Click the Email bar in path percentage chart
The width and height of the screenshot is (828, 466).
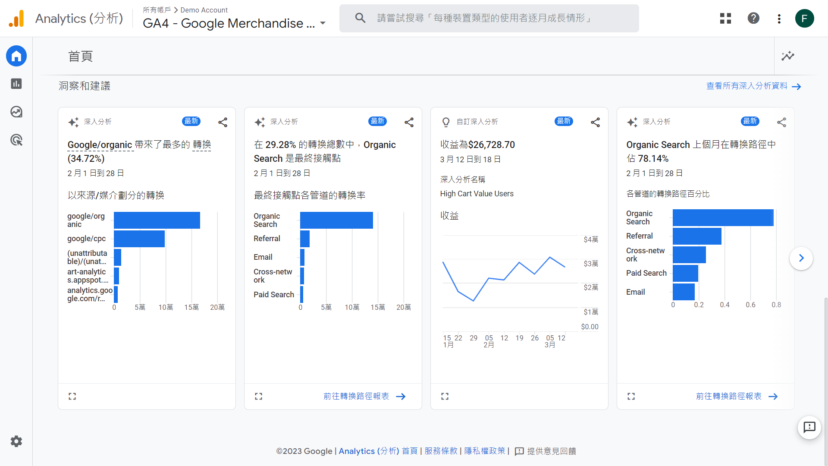click(684, 292)
